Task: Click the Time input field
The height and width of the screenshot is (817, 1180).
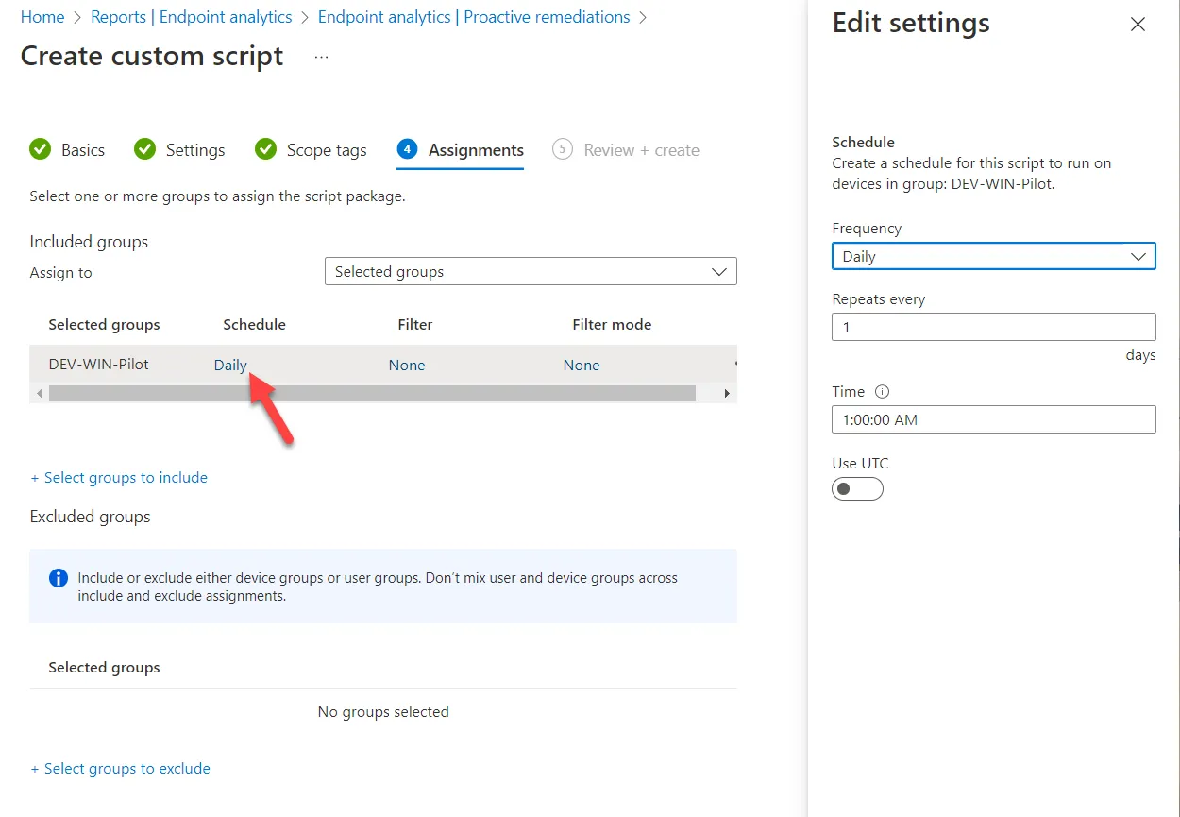Action: pos(993,419)
